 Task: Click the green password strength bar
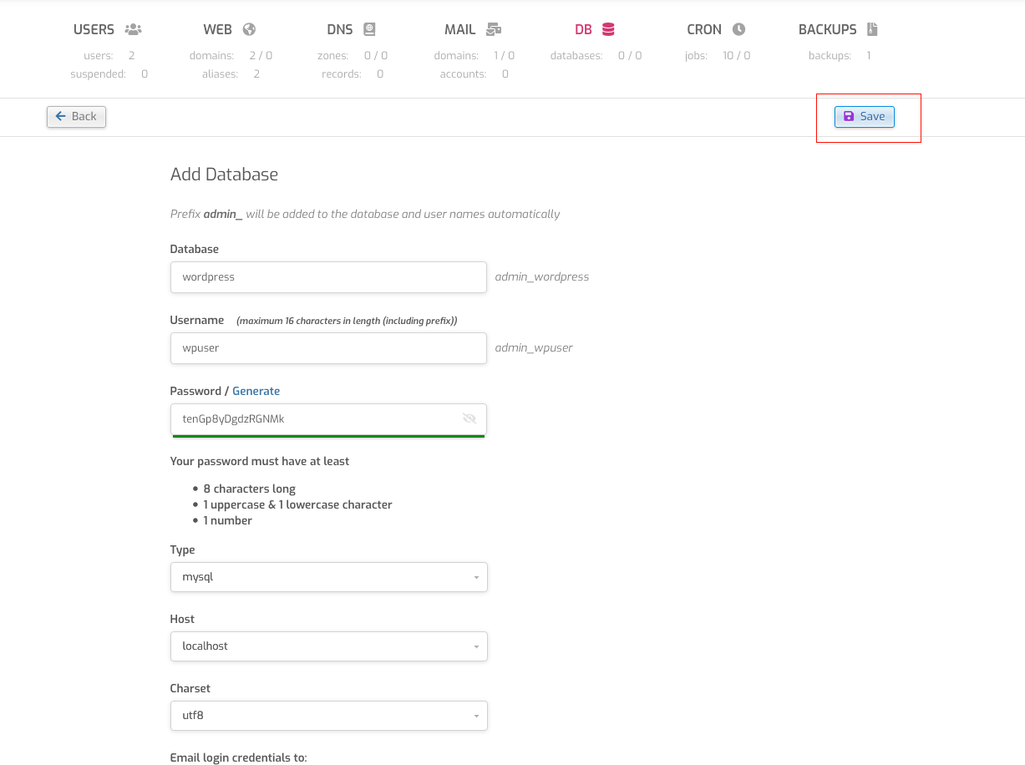pyautogui.click(x=328, y=436)
